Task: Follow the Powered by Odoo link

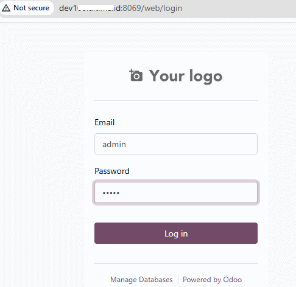Action: pyautogui.click(x=212, y=280)
